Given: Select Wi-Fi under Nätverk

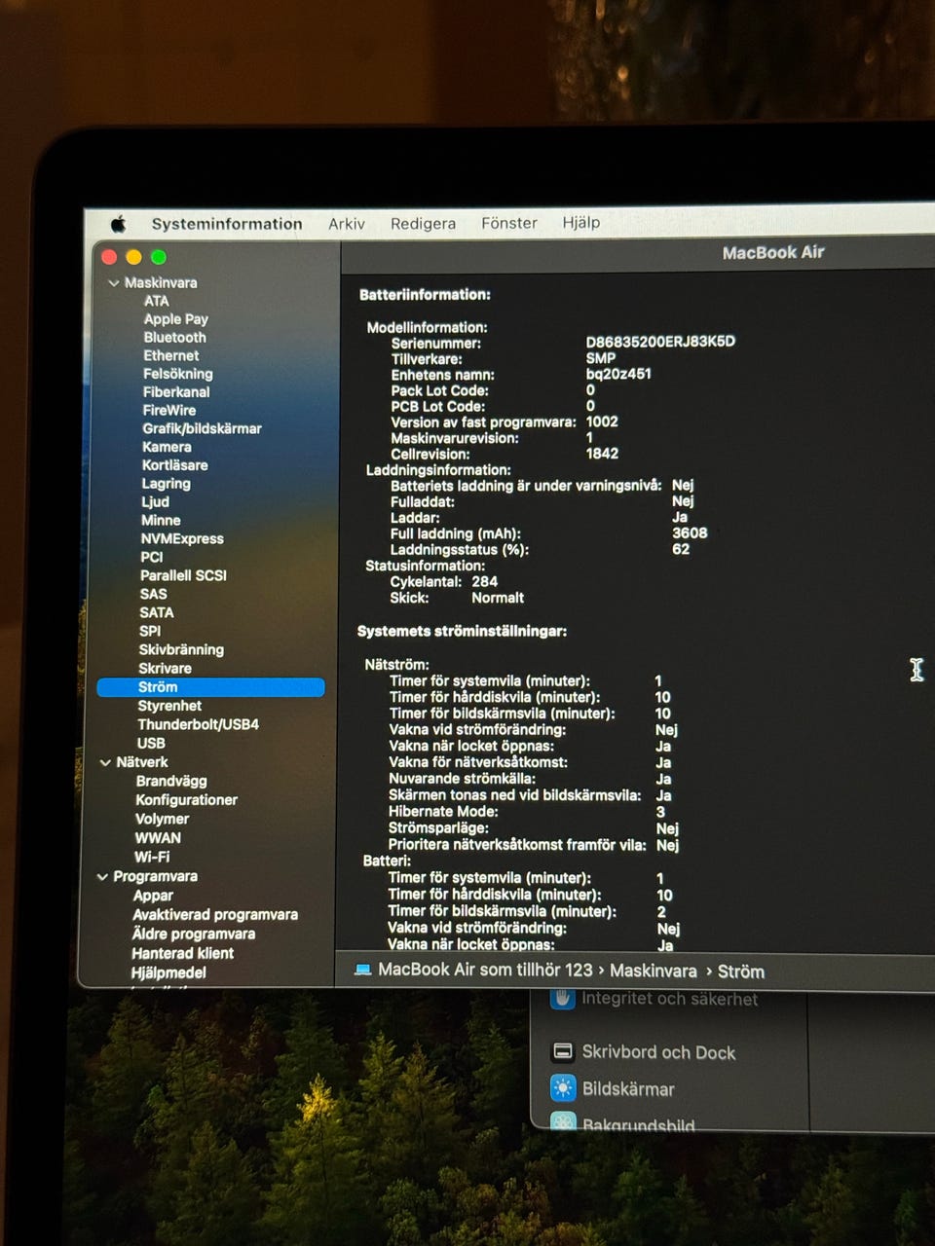Looking at the screenshot, I should 152,858.
